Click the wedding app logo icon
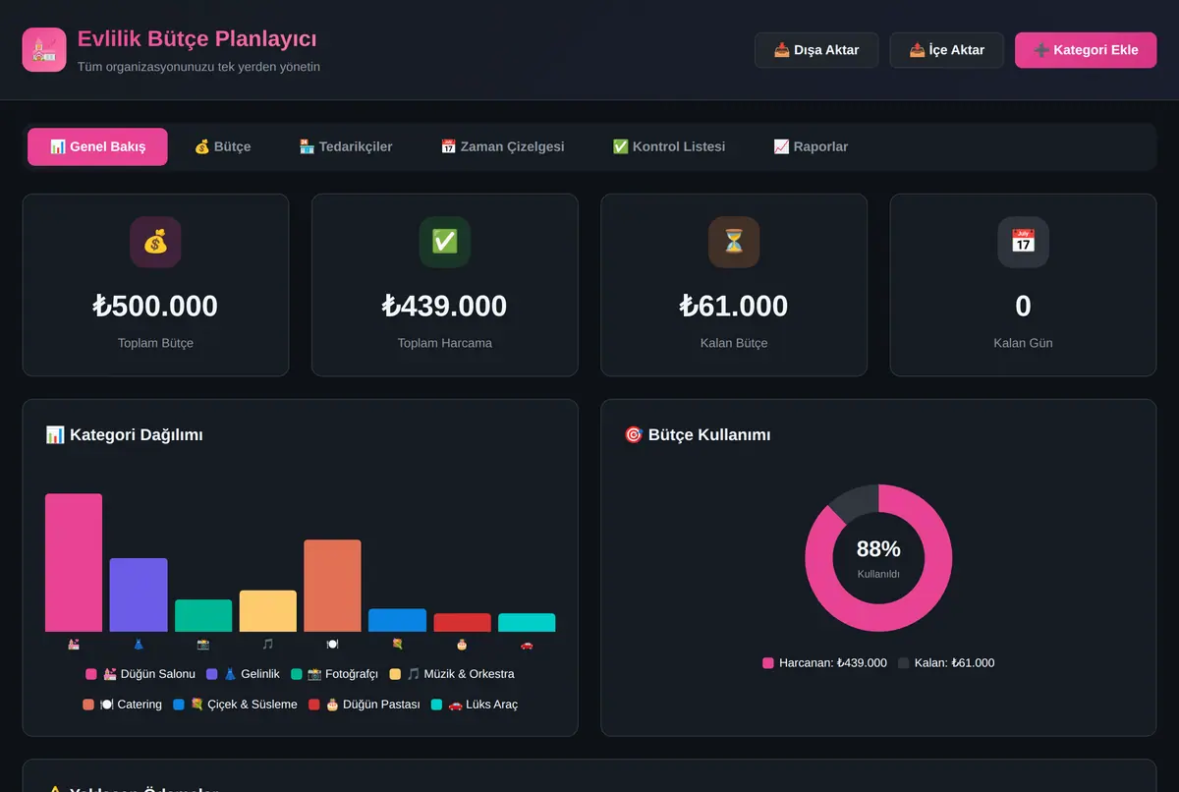Screen dimensions: 1179x792 (x=44, y=49)
